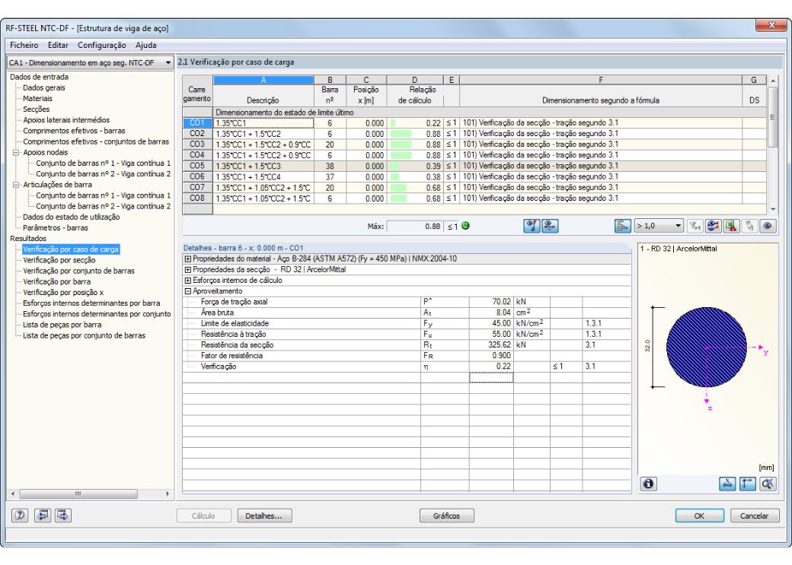The height and width of the screenshot is (565, 792).
Task: Open the CA1 design case dropdown
Action: [x=91, y=62]
